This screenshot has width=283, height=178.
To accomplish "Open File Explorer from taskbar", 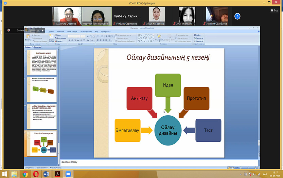I will [x=15, y=174].
